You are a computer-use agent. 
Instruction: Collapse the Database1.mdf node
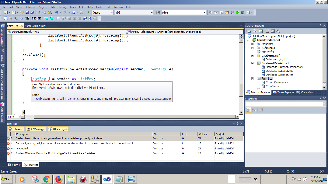(x=253, y=56)
